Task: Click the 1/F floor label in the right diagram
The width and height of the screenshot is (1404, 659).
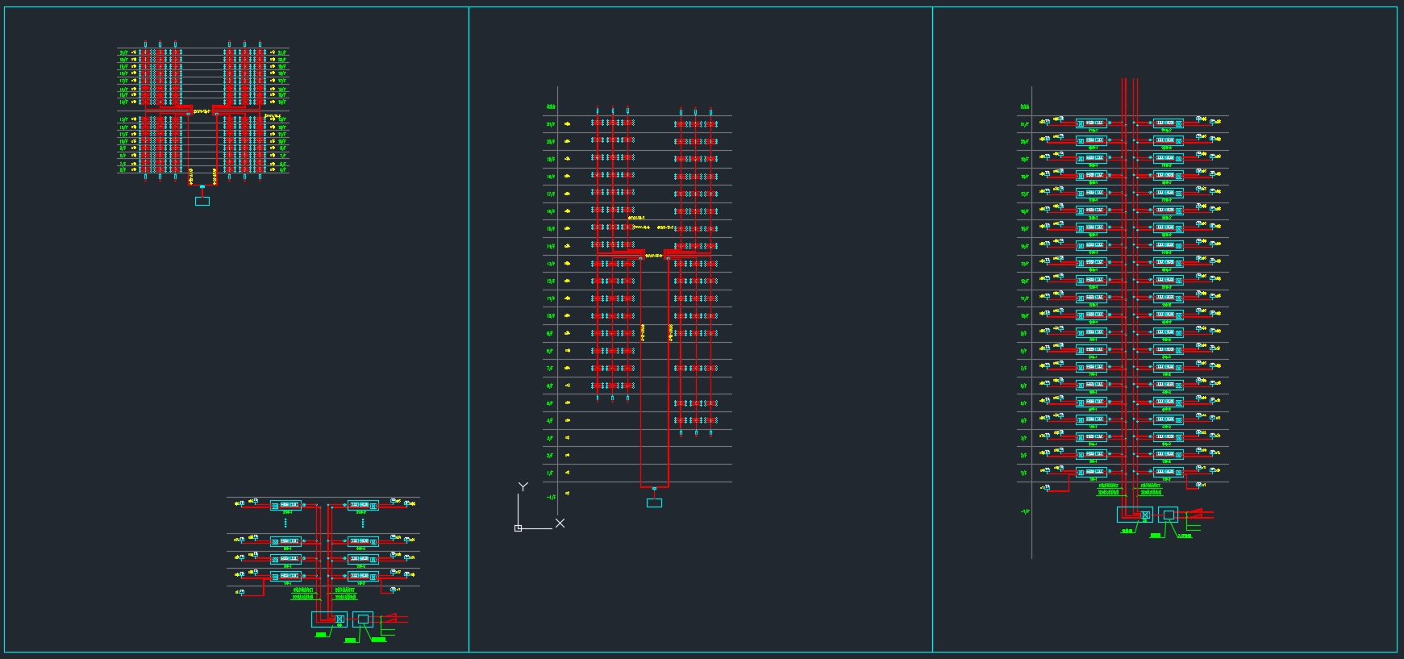Action: point(1024,473)
